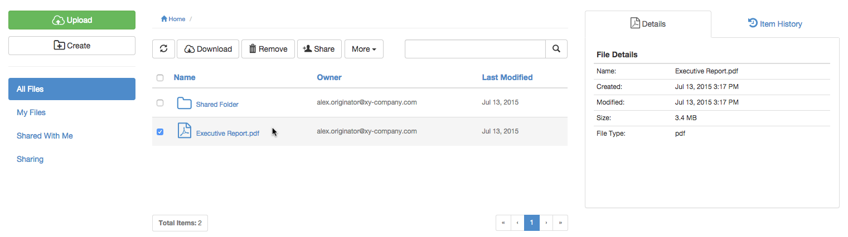Open the Share dialog button
This screenshot has width=848, height=237.
(319, 49)
